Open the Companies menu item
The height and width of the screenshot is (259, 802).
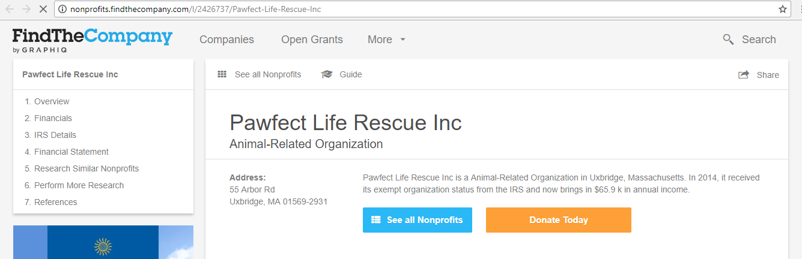tap(226, 40)
